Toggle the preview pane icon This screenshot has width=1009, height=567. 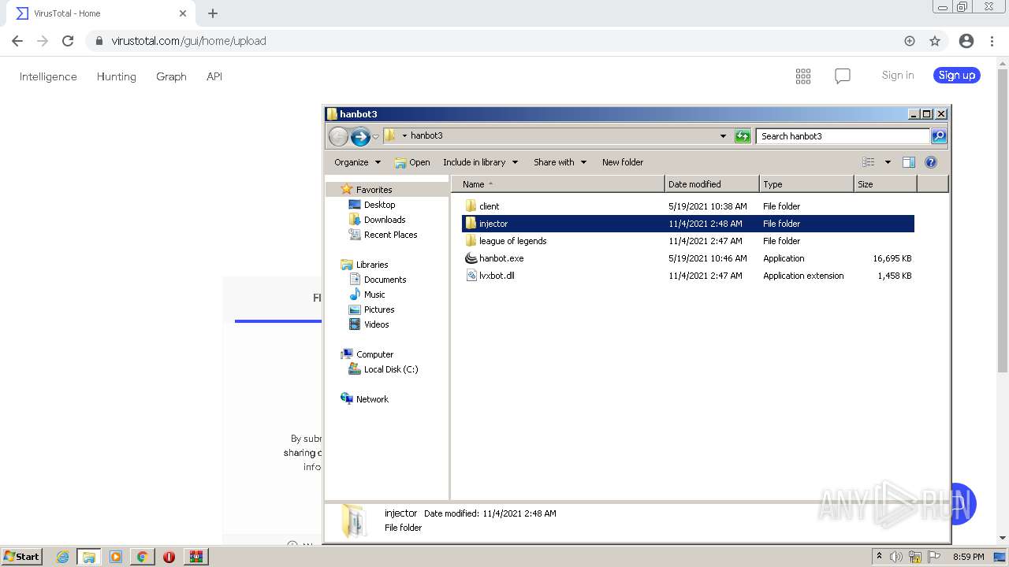(x=909, y=162)
